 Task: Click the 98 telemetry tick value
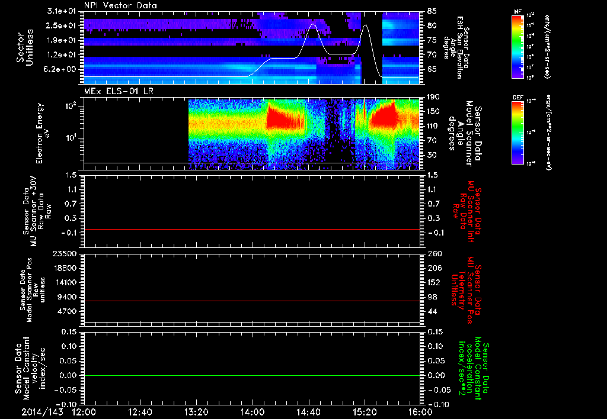tap(432, 297)
